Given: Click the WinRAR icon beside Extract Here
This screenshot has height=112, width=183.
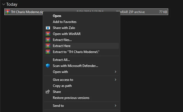Looking at the screenshot, I should tap(48, 46).
